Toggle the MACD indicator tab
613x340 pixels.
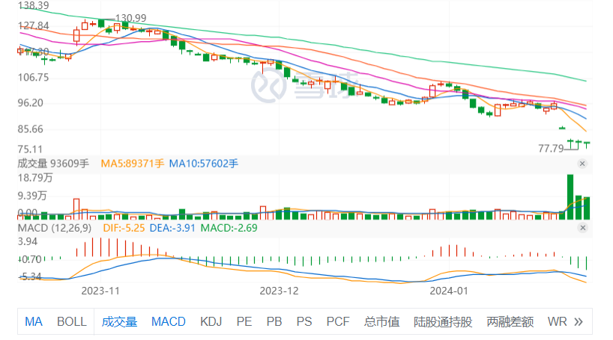click(169, 321)
